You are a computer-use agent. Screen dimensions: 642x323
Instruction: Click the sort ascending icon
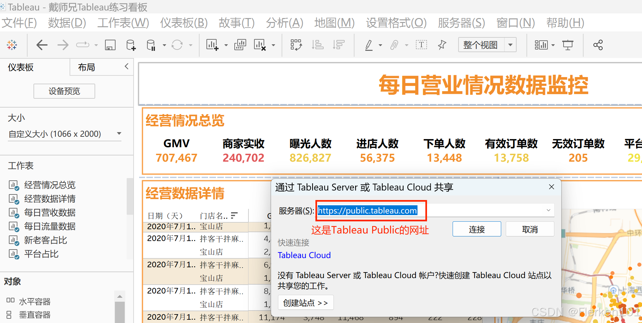[x=317, y=45]
